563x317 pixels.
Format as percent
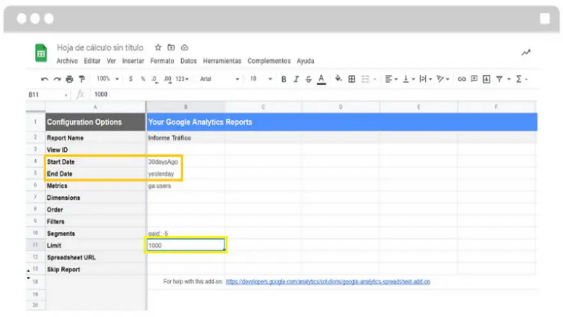(x=143, y=79)
